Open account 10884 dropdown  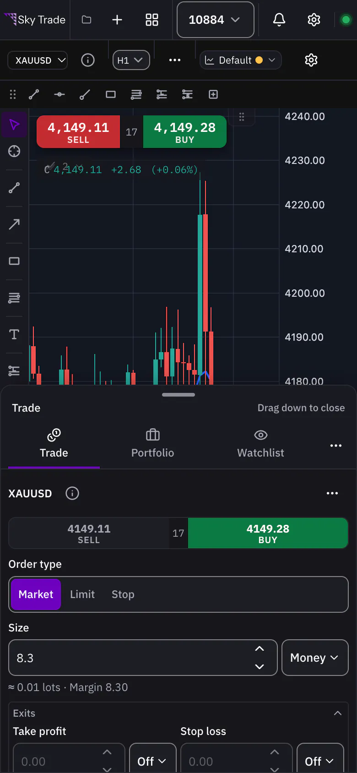215,20
